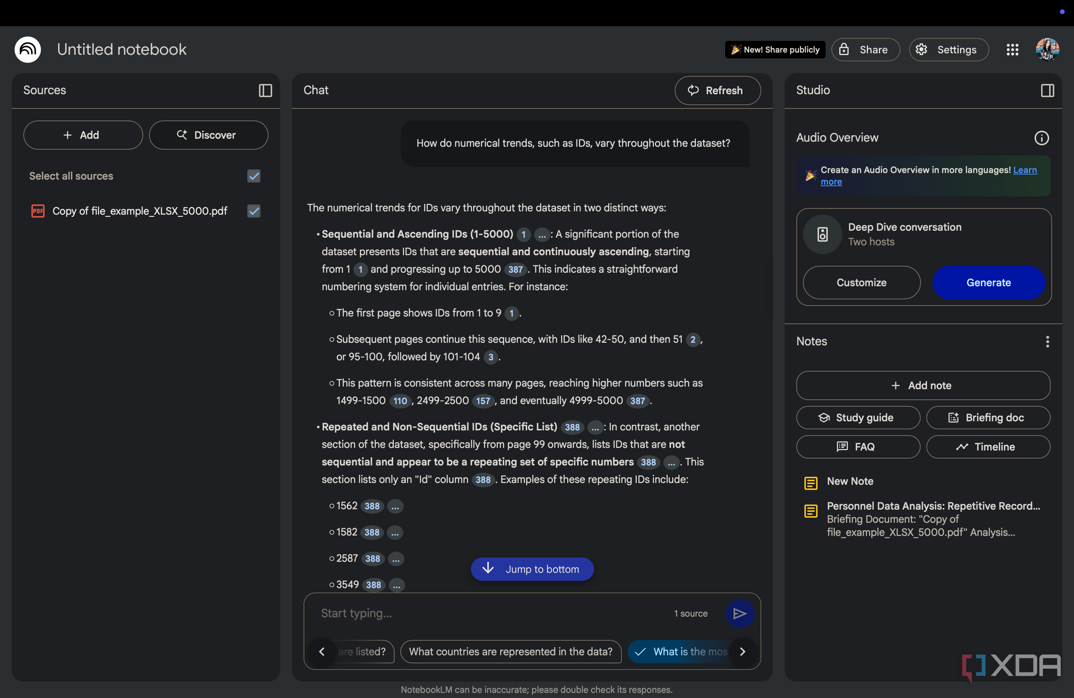This screenshot has width=1074, height=698.
Task: Click the NotebookLM logo icon
Action: [x=27, y=50]
